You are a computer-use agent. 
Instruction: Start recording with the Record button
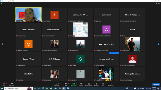[81, 84]
